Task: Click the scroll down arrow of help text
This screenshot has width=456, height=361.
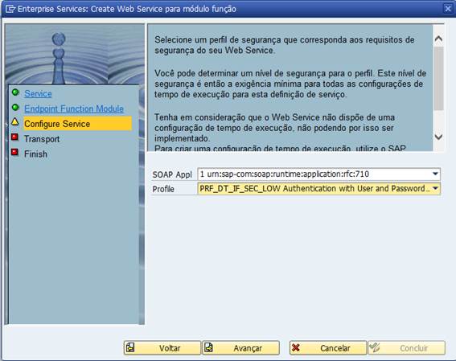Action: pos(438,137)
